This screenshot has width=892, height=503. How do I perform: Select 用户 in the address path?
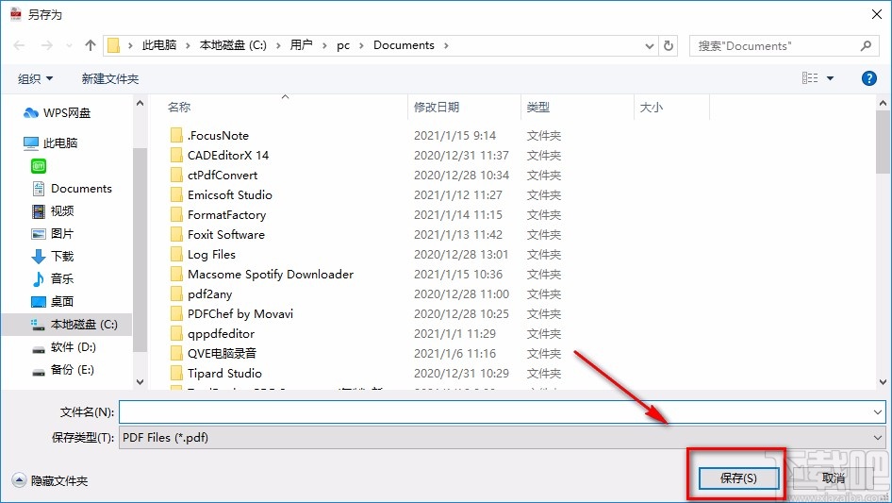pyautogui.click(x=301, y=45)
